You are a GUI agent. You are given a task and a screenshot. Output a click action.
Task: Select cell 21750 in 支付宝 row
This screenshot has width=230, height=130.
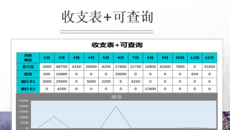136,67
